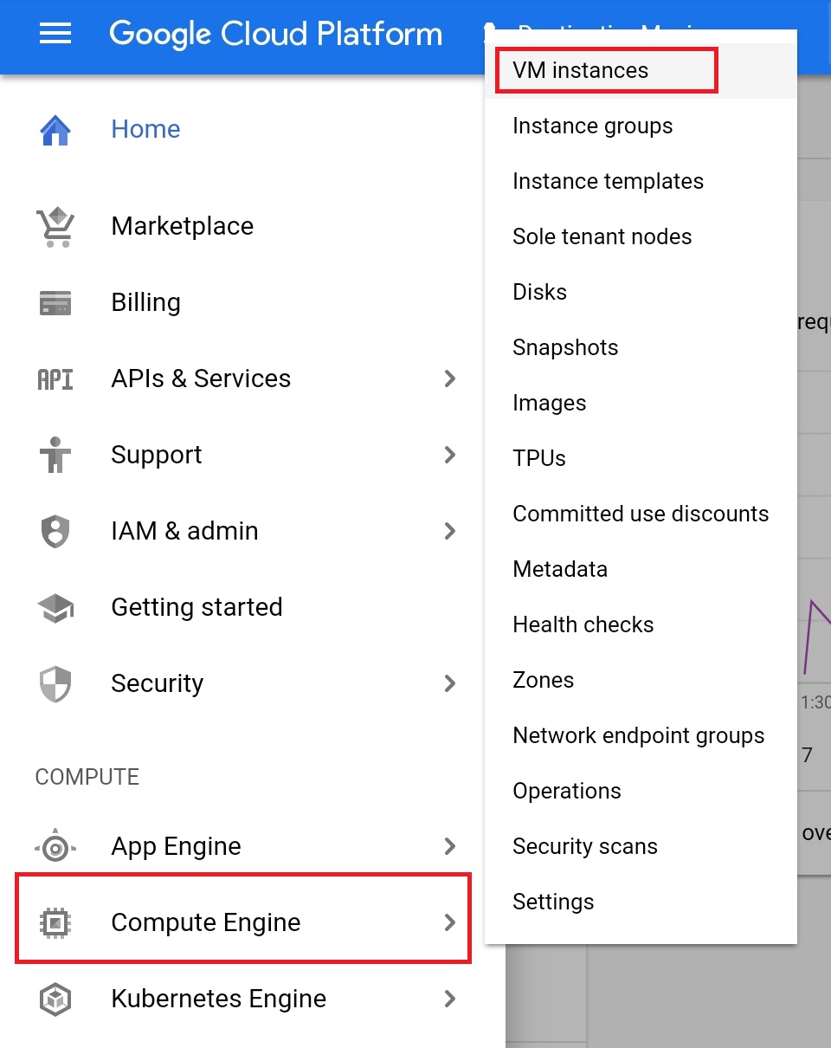Expand the Compute Engine submenu arrow
Viewport: 831px width, 1048px height.
[449, 922]
